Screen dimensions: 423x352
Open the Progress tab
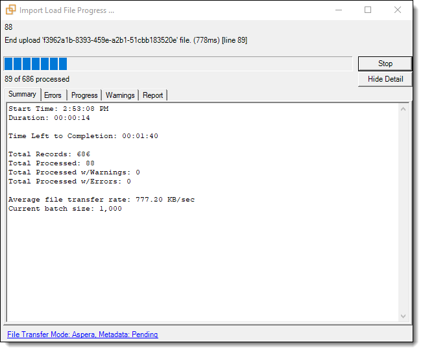[84, 95]
